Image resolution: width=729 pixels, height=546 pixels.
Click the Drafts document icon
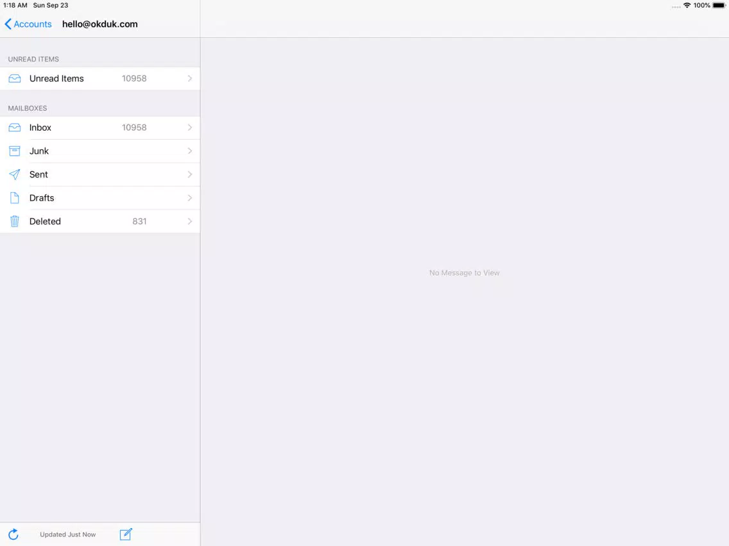14,198
